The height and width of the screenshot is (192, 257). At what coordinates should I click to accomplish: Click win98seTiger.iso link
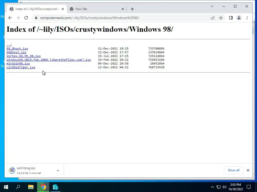pos(21,67)
